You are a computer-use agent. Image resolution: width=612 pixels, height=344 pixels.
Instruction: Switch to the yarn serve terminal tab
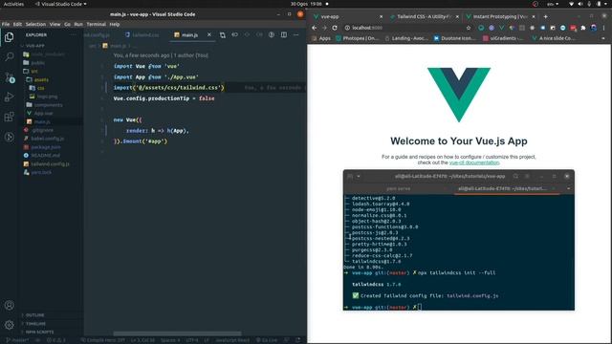(x=398, y=189)
